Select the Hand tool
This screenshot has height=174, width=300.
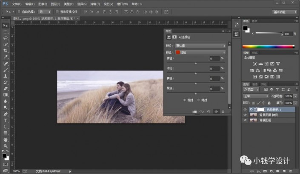coord(6,139)
